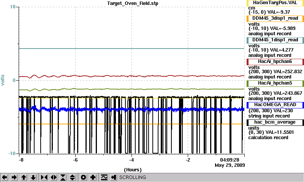Click the plus-sign toolbar icon
This screenshot has width=304, height=182.
click(x=93, y=177)
